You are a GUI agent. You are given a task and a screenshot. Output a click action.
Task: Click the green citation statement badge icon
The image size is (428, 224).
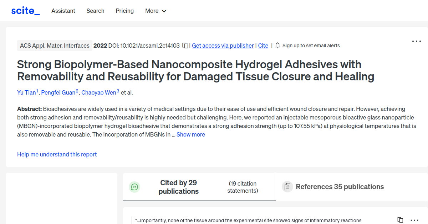coord(134,187)
